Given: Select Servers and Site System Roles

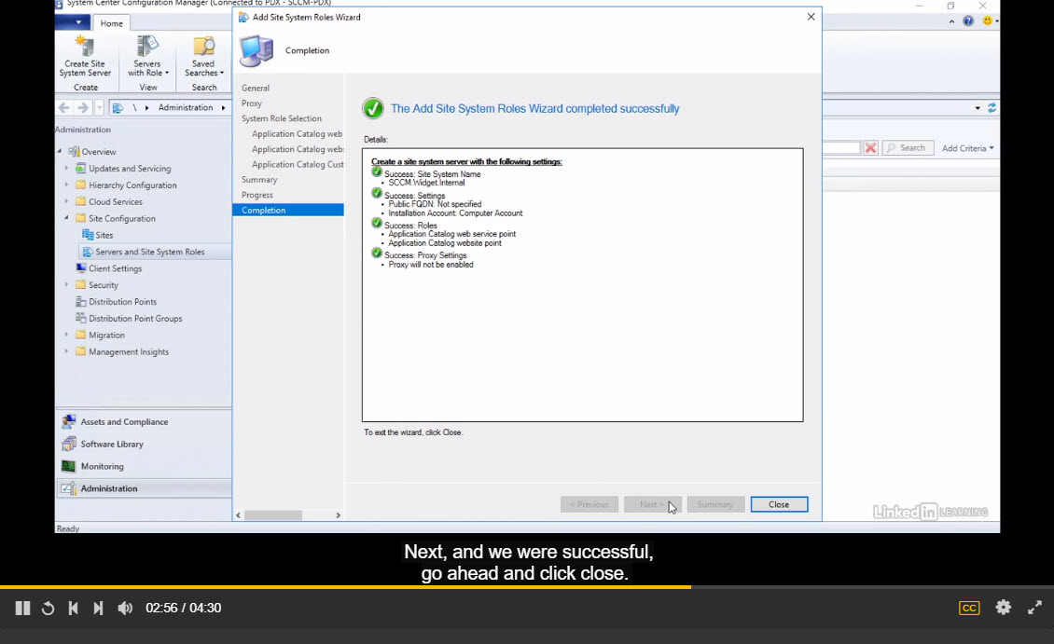Looking at the screenshot, I should pos(149,252).
